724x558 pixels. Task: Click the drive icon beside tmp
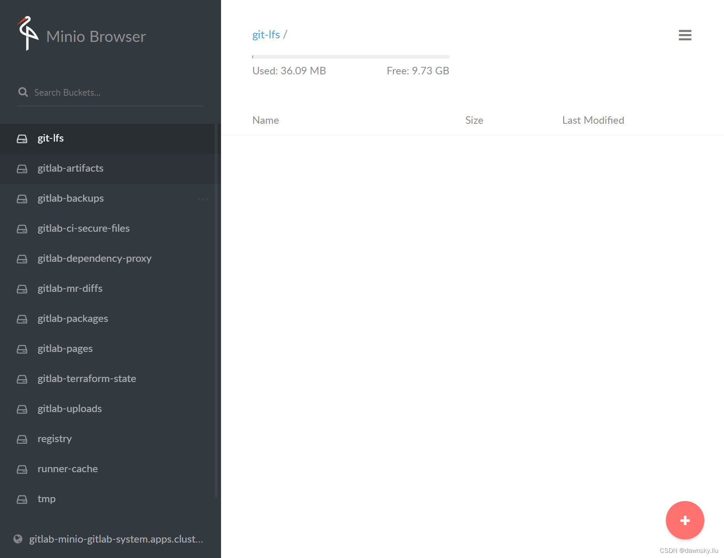pos(22,499)
